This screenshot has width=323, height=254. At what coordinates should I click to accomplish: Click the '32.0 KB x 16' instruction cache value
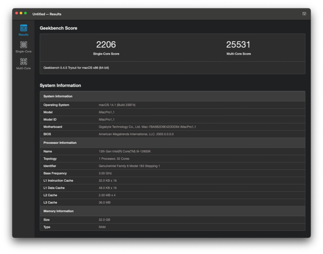click(x=108, y=181)
